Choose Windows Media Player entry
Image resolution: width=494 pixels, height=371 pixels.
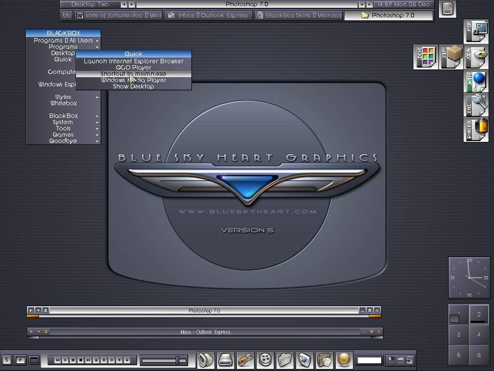[x=134, y=80]
